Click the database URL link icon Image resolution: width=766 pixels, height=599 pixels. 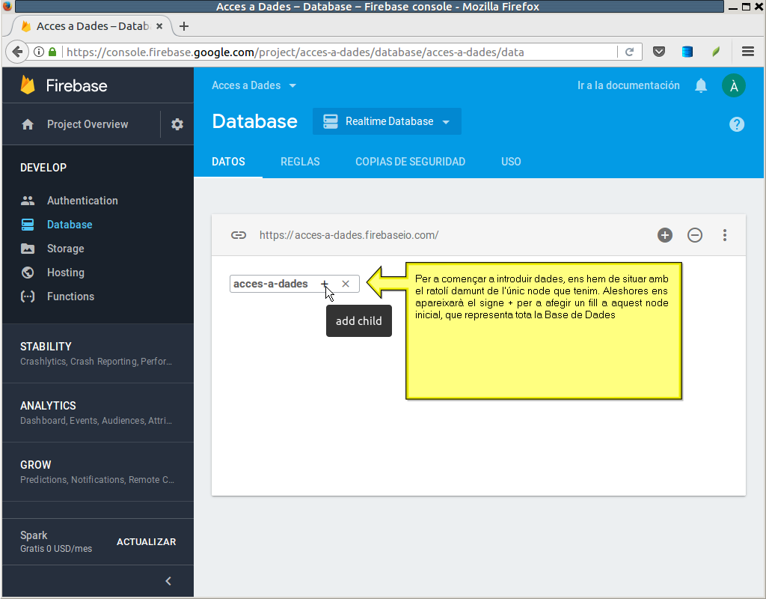239,235
